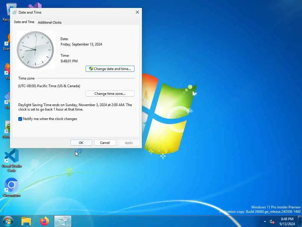Click the Date and Time title bar icon

(14, 12)
